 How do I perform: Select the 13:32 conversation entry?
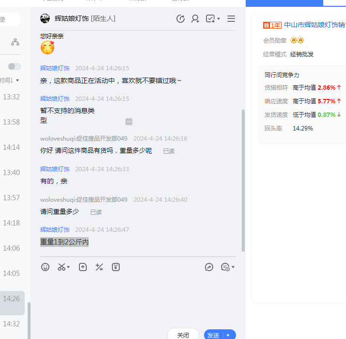pos(12,97)
